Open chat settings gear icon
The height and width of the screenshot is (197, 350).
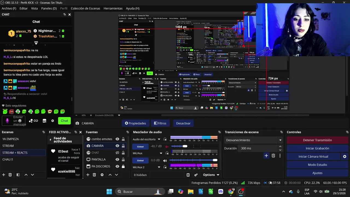[x=52, y=121]
